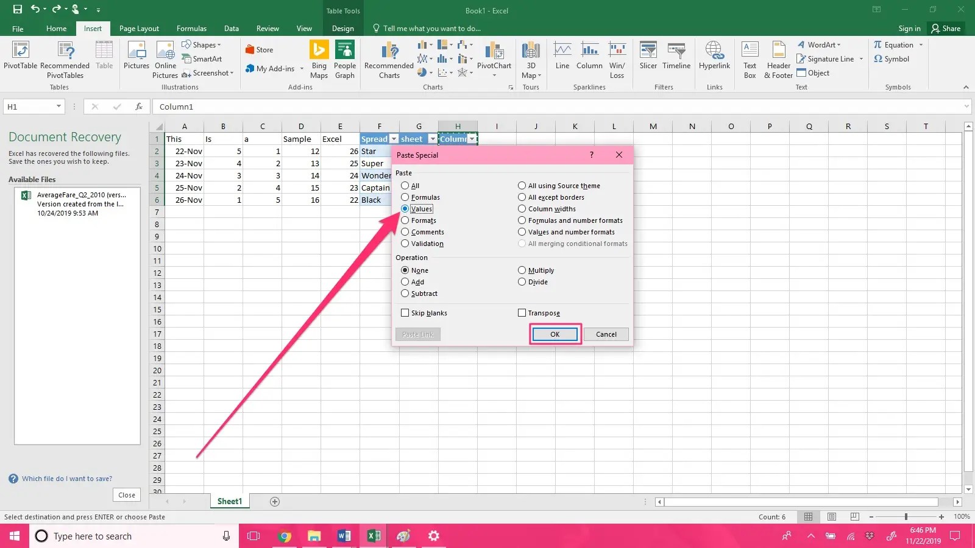The image size is (975, 548).
Task: Switch to the Page Layout tab
Action: (139, 29)
